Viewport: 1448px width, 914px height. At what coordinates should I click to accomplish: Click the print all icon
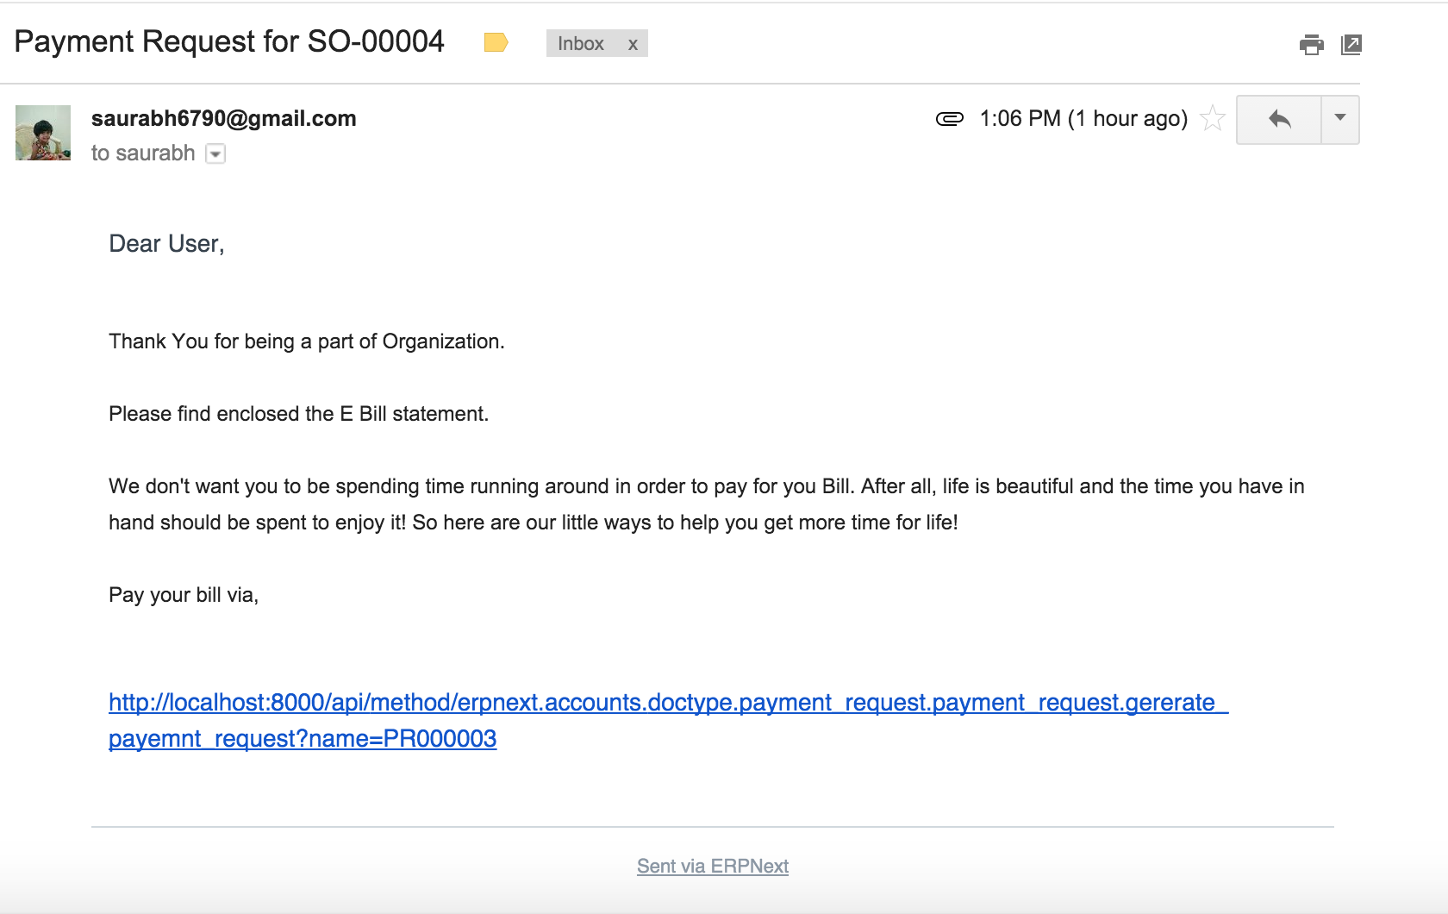pyautogui.click(x=1311, y=45)
